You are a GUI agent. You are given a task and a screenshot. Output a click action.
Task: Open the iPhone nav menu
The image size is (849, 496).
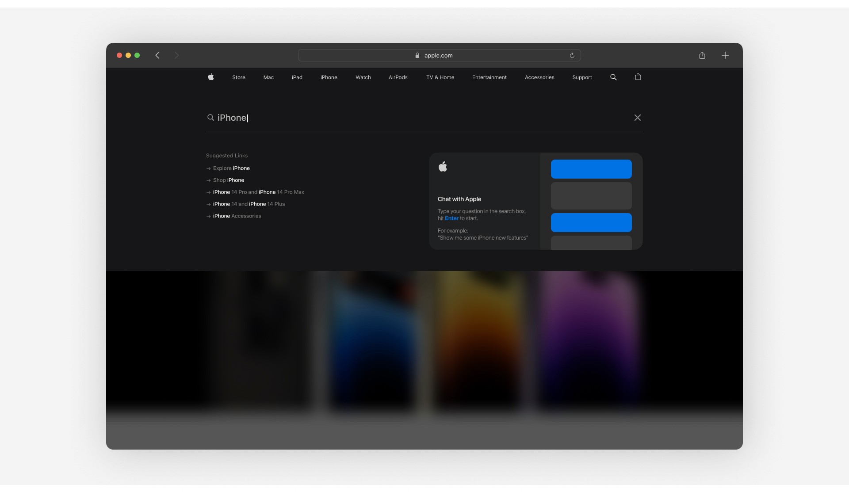click(329, 77)
